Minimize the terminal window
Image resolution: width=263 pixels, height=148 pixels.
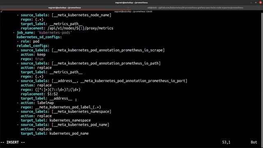click(x=251, y=2)
